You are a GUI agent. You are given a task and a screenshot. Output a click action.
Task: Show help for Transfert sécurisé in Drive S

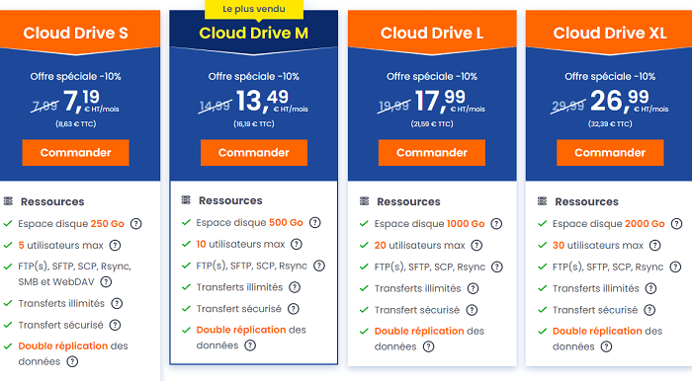click(x=115, y=325)
